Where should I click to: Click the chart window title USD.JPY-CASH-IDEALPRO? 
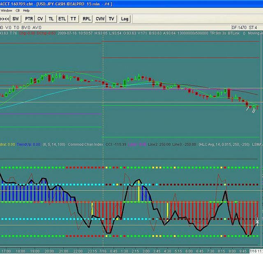60,4
